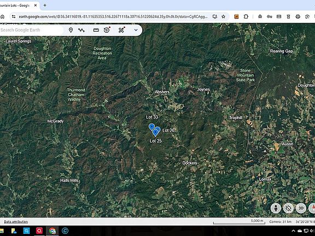315x236 pixels.
Task: Click the Abshers map label
Action: (x=162, y=92)
